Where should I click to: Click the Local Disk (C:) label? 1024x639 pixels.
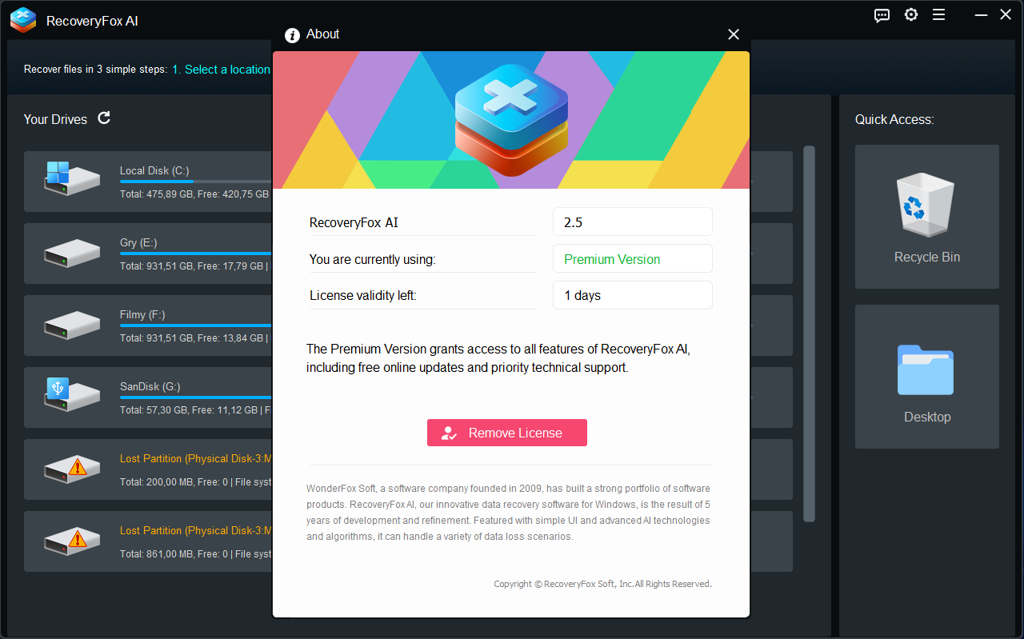[x=154, y=170]
